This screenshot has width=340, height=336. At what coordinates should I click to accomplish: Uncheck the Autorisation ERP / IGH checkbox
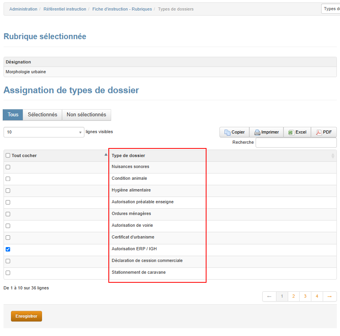coord(8,249)
